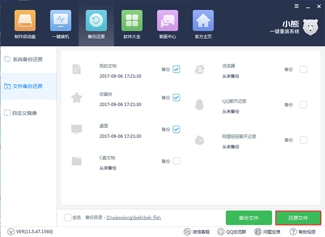The width and height of the screenshot is (325, 237).
Task: Open 微信客服 WeChat support
Action: coord(197,232)
